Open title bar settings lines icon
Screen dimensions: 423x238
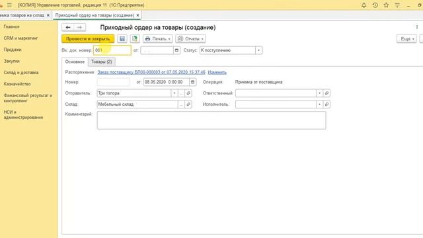(x=397, y=5)
